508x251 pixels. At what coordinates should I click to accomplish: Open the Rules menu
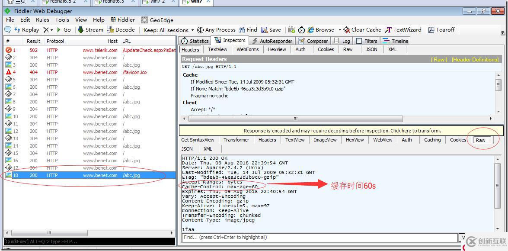[x=42, y=19]
